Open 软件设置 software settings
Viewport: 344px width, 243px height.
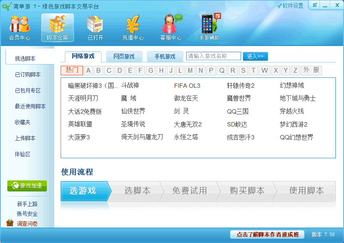(x=290, y=6)
